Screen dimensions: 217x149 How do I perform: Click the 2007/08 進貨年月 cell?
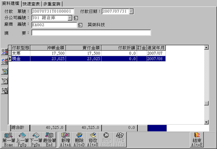(156, 58)
